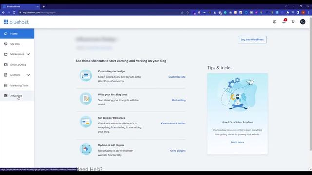Open the notifications bell icon
This screenshot has height=175, width=312.
point(284,21)
